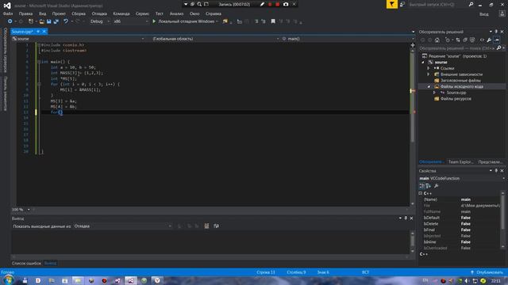Click the Вход sign-in link
This screenshot has width=508, height=285.
coord(483,14)
